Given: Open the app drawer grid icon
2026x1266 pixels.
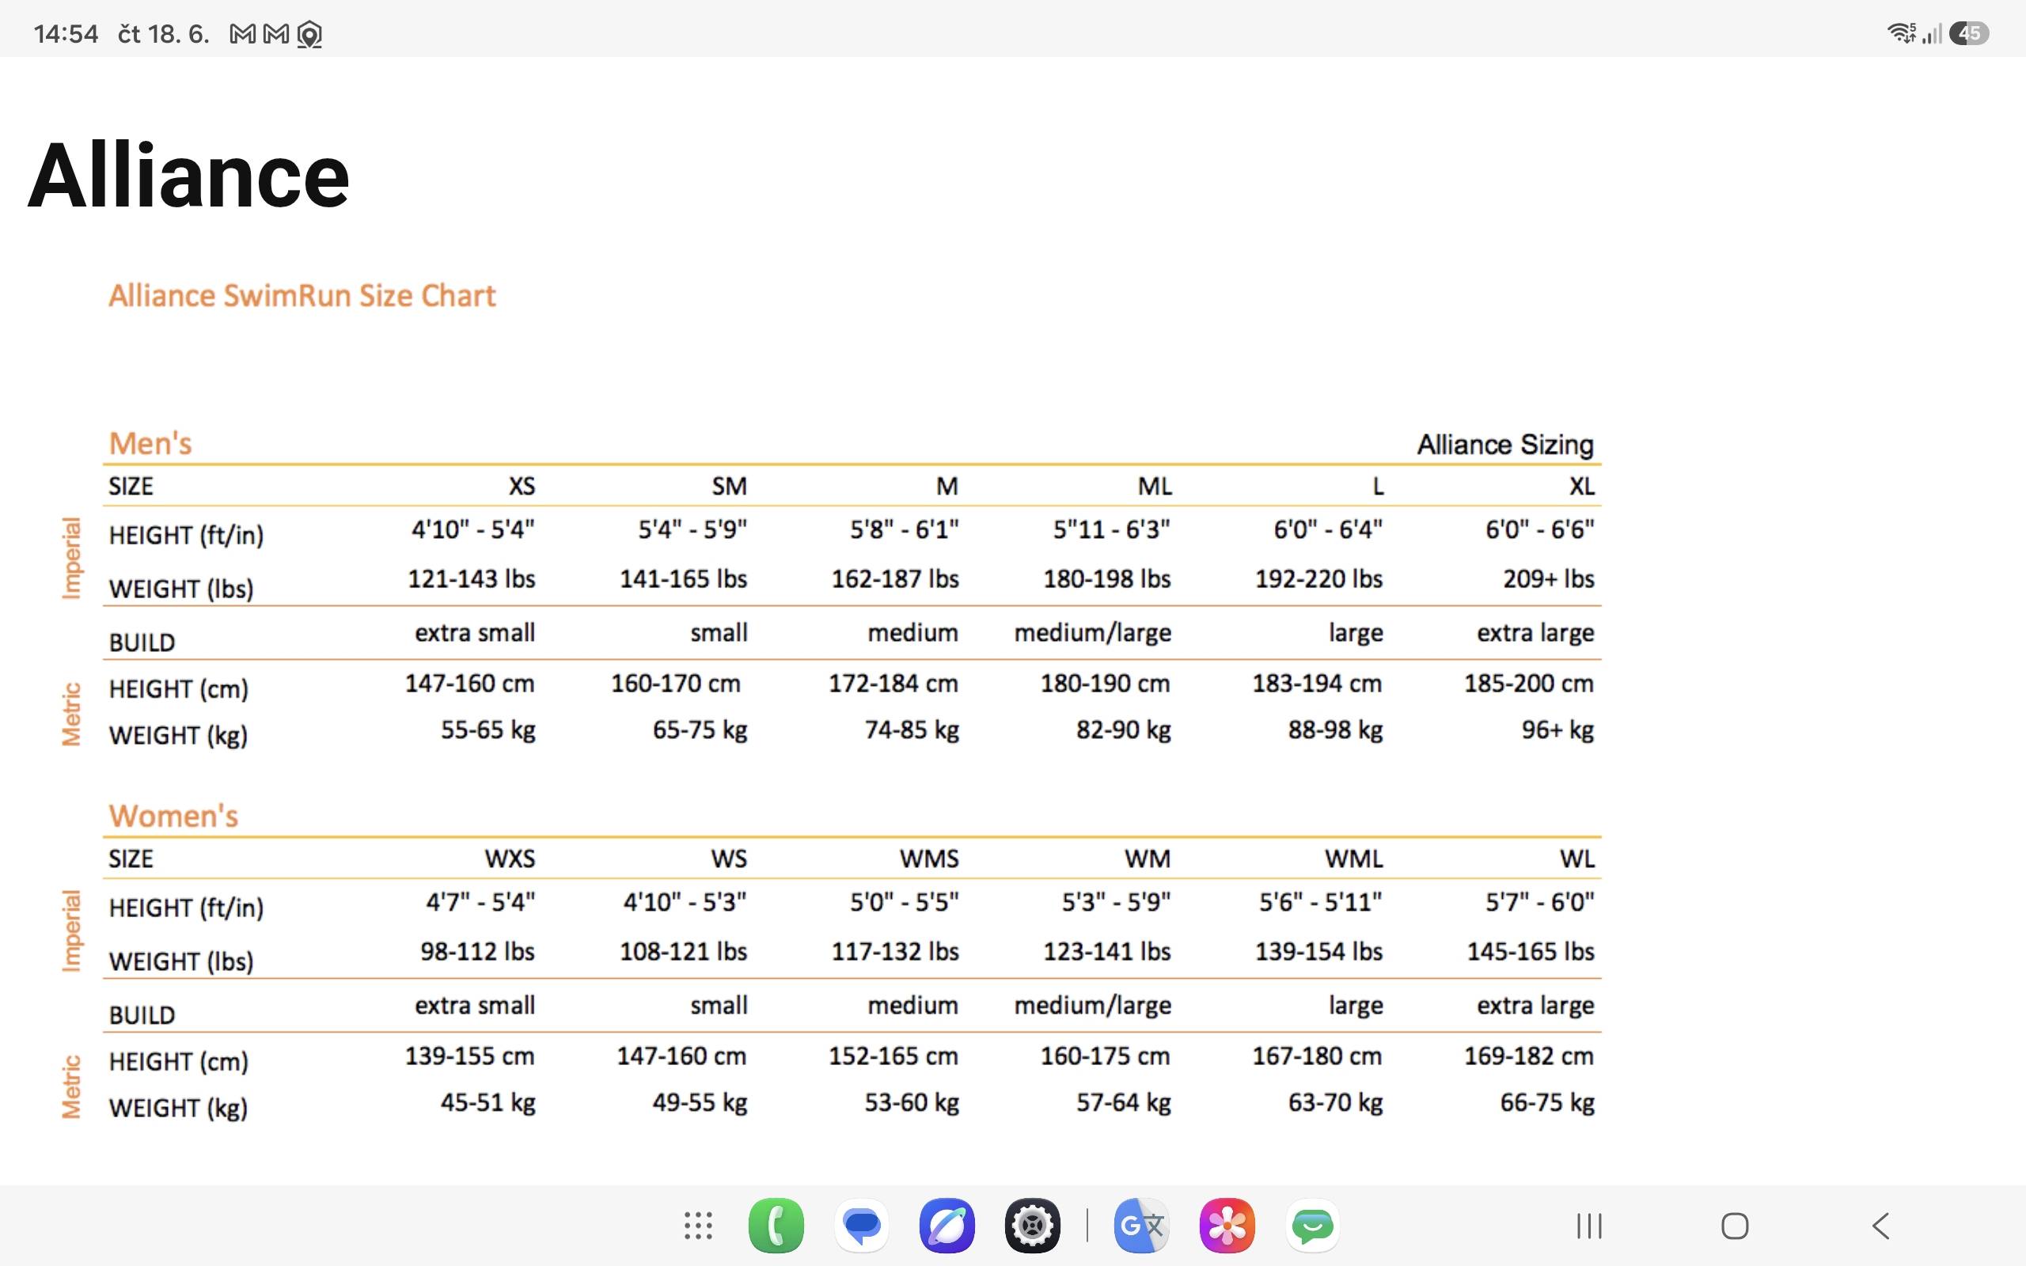Looking at the screenshot, I should (x=698, y=1226).
